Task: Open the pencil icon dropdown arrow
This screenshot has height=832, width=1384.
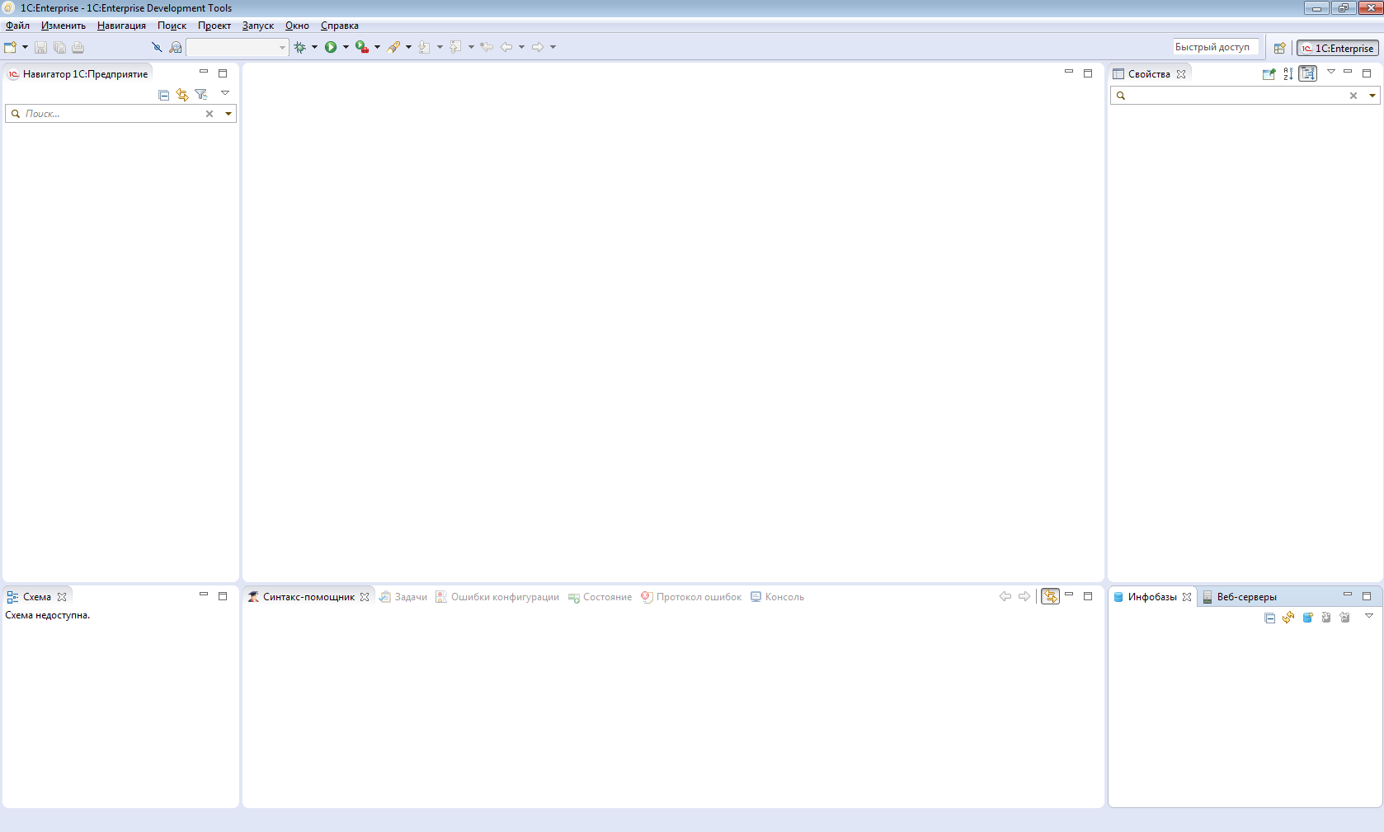Action: pyautogui.click(x=408, y=47)
